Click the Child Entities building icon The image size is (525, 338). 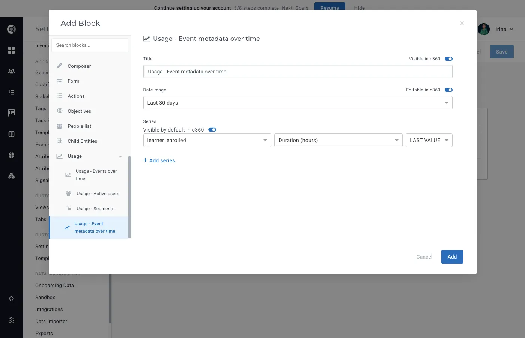(59, 141)
